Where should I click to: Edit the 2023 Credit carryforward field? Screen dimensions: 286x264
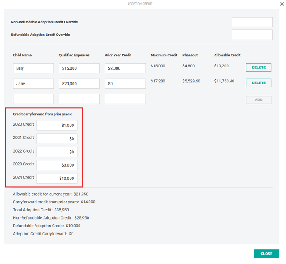click(57, 165)
